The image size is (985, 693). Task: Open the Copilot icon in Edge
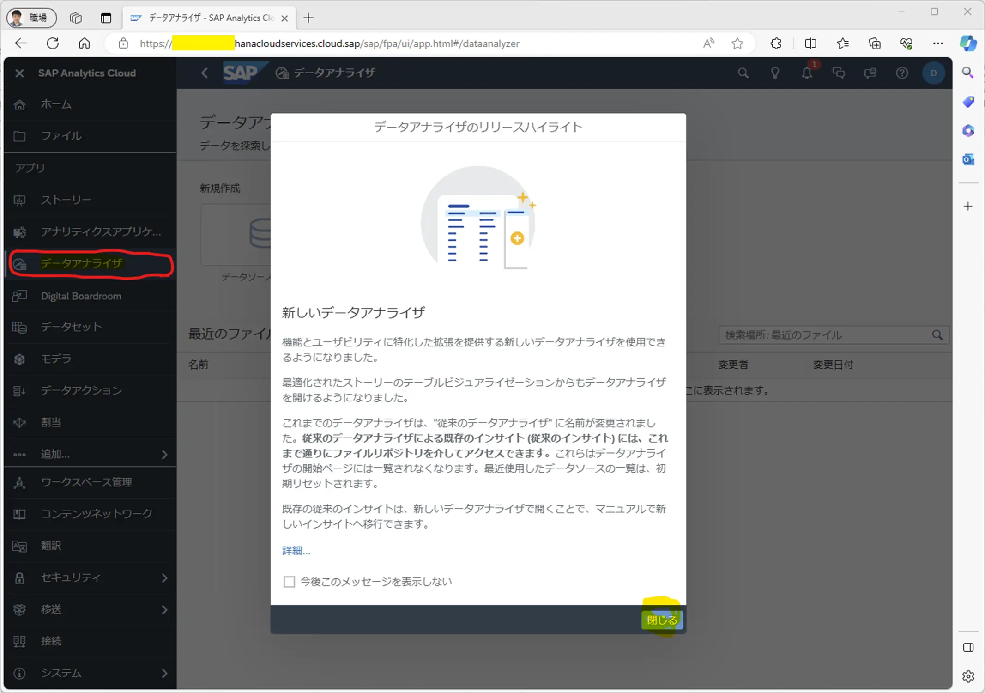tap(968, 43)
